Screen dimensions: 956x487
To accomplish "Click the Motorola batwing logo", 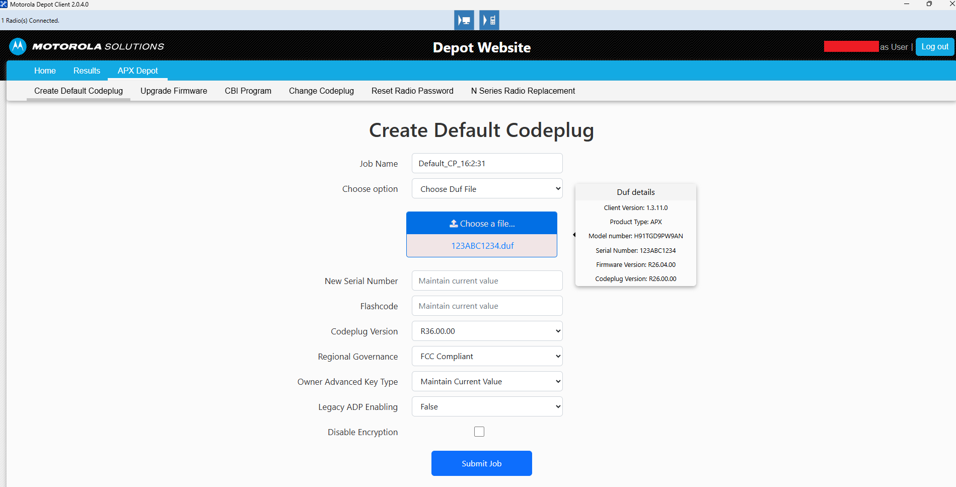I will (18, 46).
